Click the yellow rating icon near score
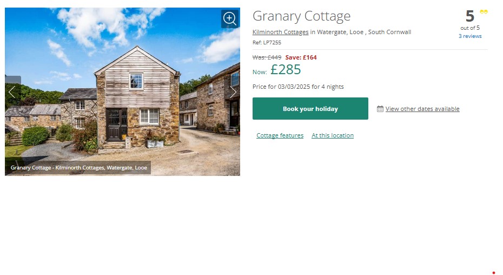The width and height of the screenshot is (503, 275). point(484,12)
